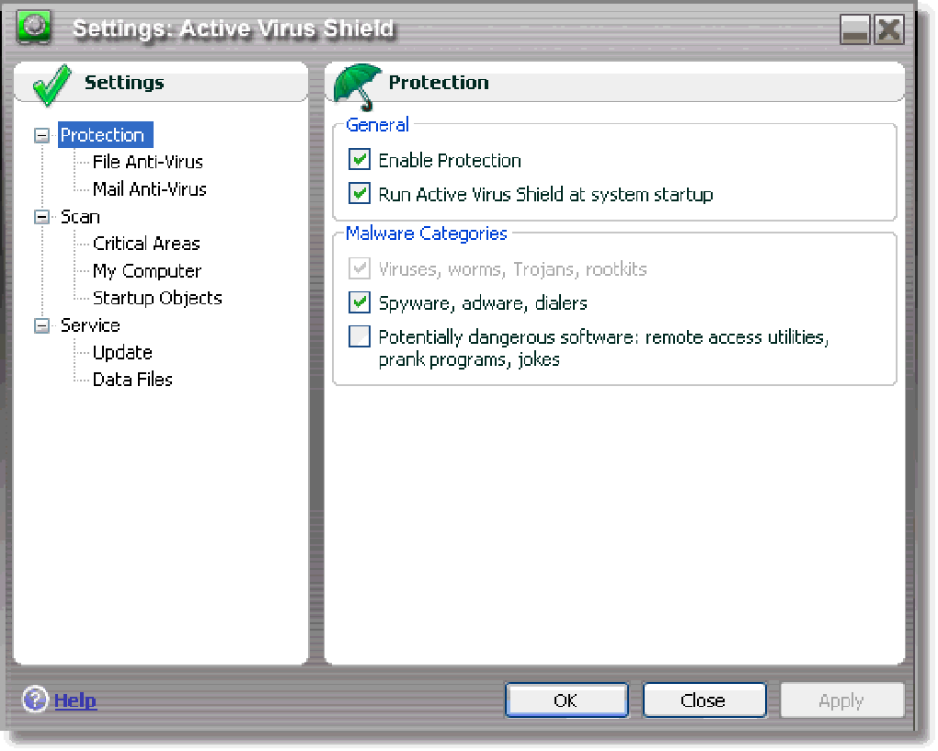The height and width of the screenshot is (751, 938).
Task: Click 'Run Active Virus Shield at system startup' text
Action: tap(545, 194)
